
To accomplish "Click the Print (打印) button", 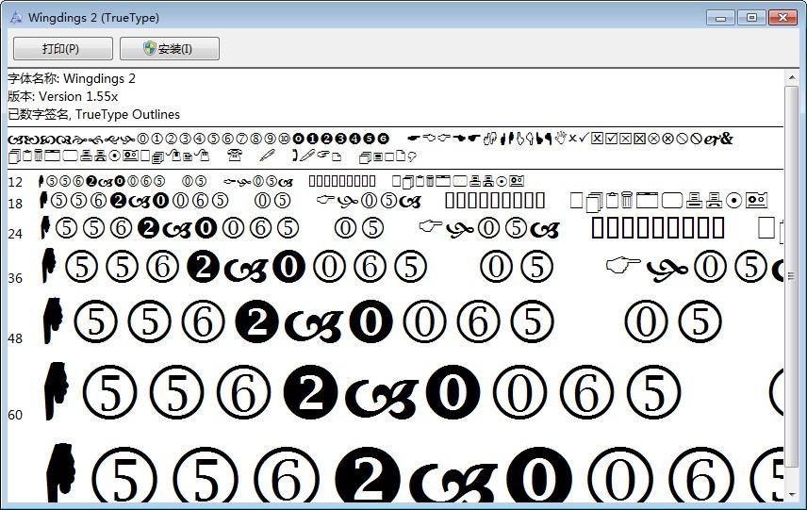I will pyautogui.click(x=62, y=49).
